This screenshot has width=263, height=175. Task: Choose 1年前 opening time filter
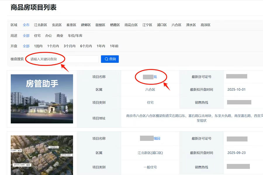[114, 46]
